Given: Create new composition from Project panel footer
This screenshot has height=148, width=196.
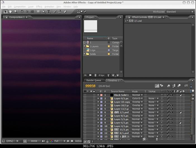Looking at the screenshot, I should coord(95,75).
